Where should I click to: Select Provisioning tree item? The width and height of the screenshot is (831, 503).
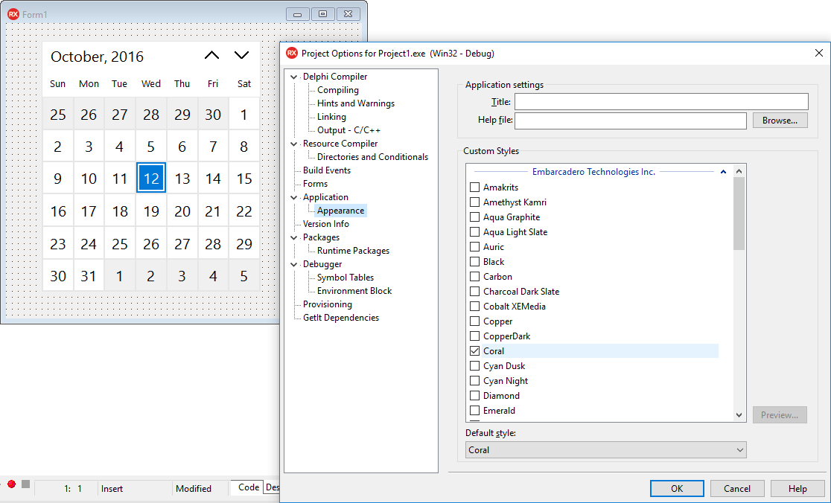click(327, 304)
